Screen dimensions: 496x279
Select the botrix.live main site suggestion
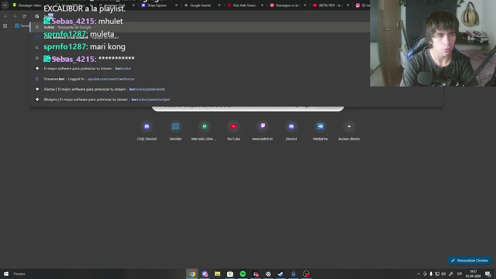click(236, 69)
